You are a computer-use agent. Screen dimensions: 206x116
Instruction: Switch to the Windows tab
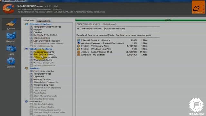point(29,21)
